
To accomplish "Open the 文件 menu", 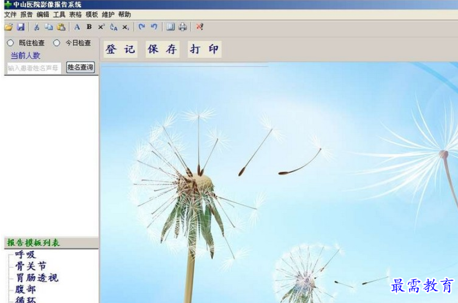I will pos(10,15).
